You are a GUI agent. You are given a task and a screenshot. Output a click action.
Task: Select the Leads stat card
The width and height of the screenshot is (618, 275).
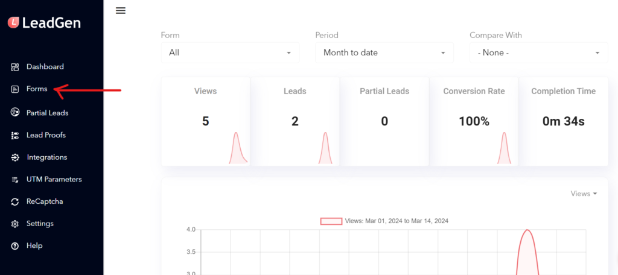(x=295, y=121)
